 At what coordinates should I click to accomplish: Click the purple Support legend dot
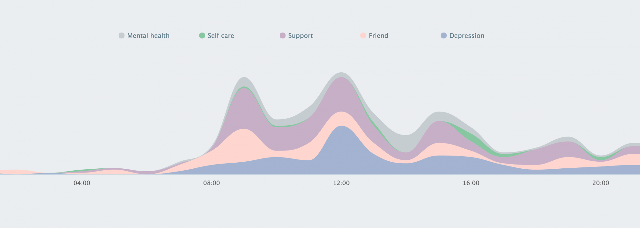283,36
